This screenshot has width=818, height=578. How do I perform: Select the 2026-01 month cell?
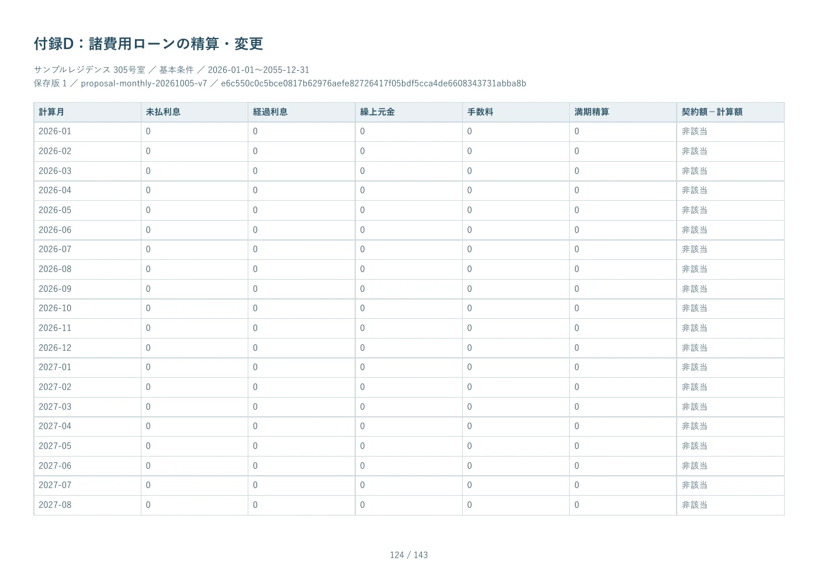point(87,132)
